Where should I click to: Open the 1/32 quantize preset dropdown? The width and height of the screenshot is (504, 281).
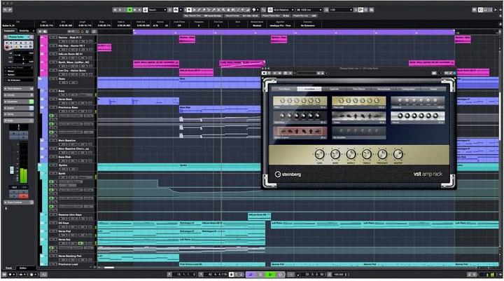tap(341, 10)
